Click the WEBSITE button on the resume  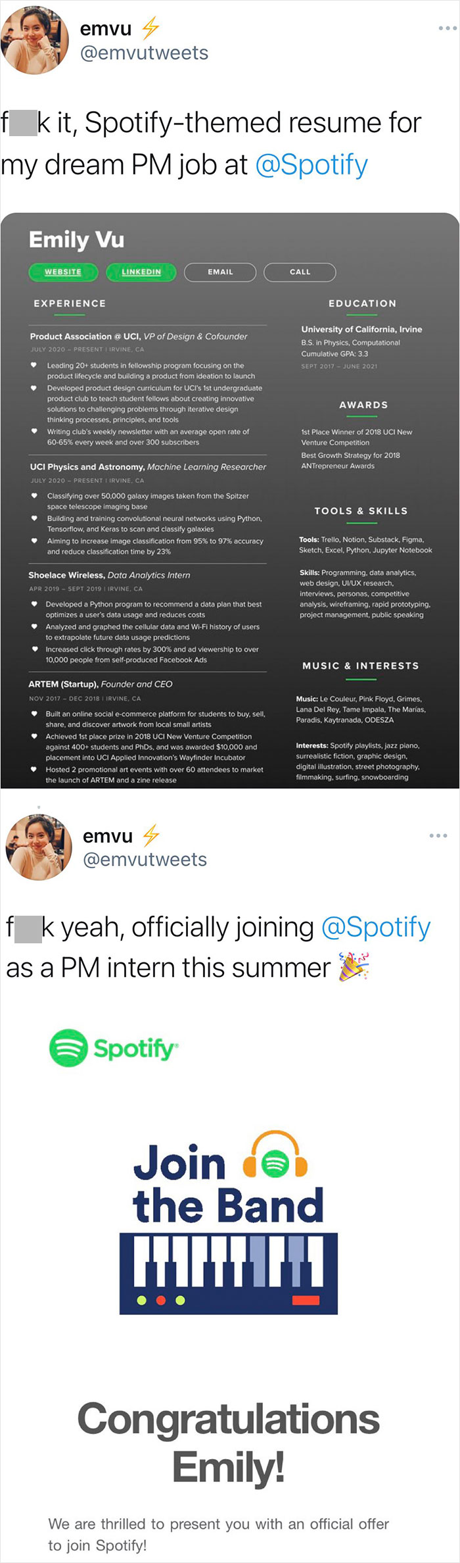point(62,272)
